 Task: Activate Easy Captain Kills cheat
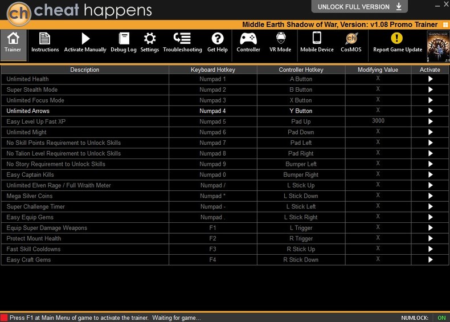click(430, 174)
